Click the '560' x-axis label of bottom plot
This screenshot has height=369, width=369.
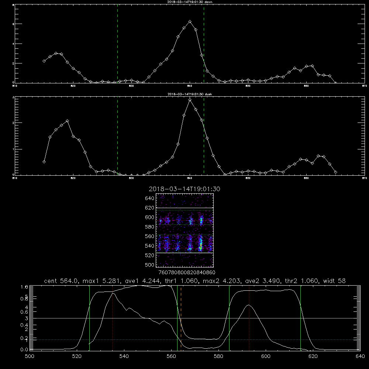pos(171,356)
